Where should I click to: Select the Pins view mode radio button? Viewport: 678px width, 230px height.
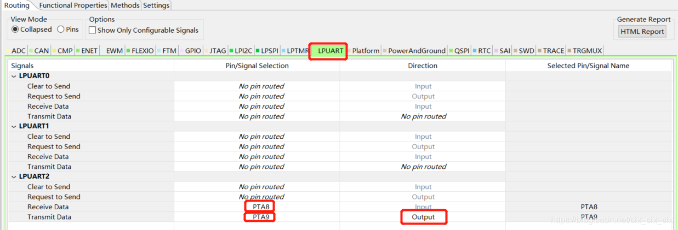click(x=68, y=30)
